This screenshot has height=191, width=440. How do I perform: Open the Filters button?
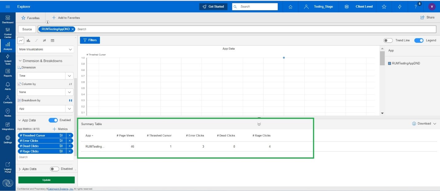(x=90, y=40)
